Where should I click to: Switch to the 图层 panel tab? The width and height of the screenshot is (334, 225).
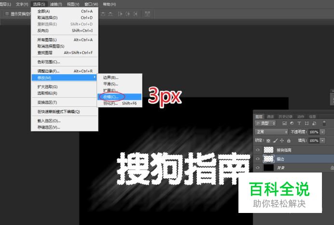259,117
